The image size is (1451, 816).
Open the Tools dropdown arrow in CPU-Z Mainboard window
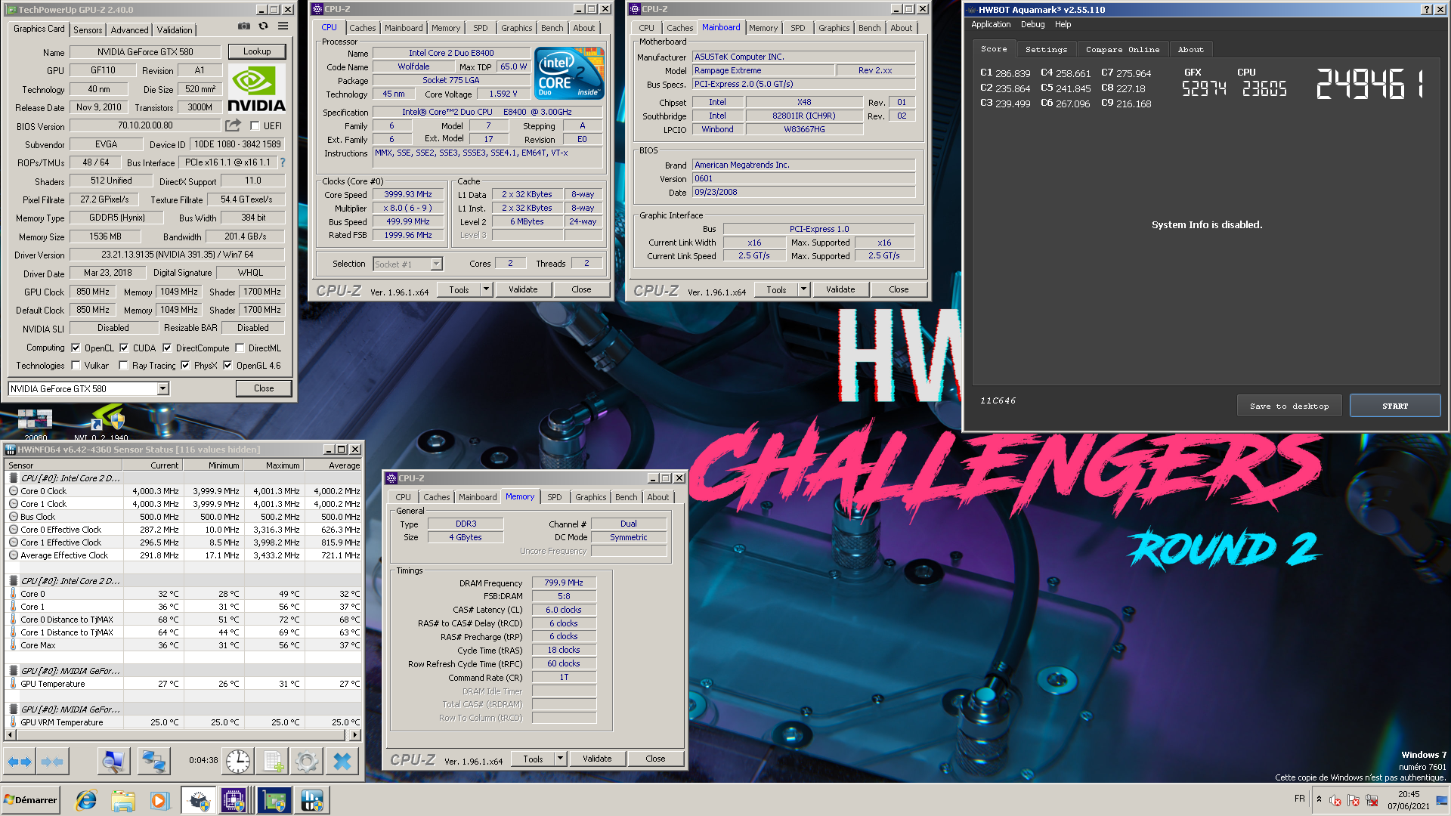pos(803,289)
